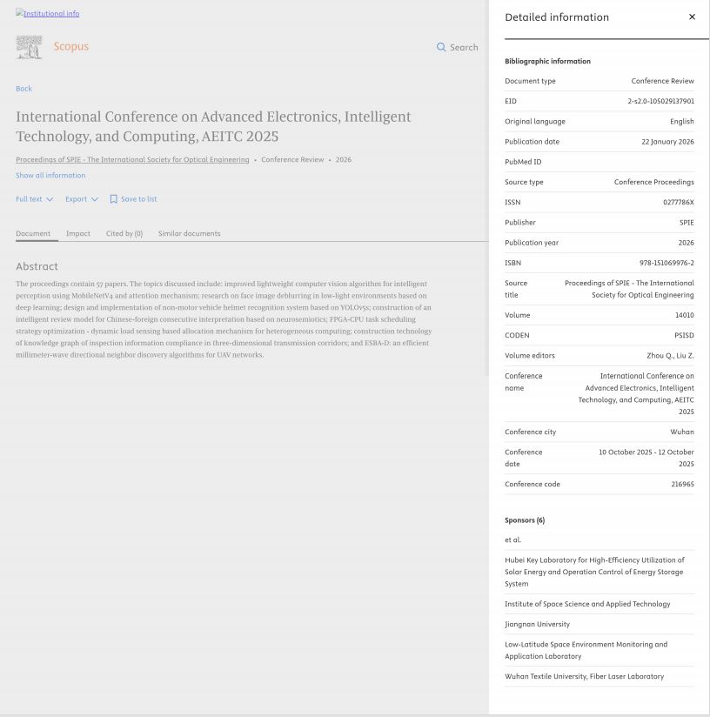The image size is (710, 717).
Task: Switch to the Impact tab
Action: click(78, 233)
